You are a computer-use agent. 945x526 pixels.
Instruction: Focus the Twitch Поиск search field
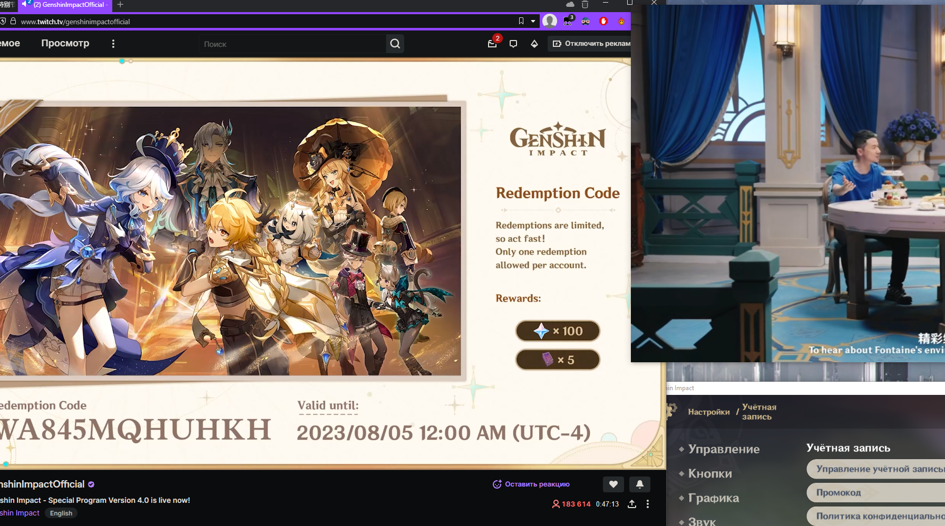point(293,44)
